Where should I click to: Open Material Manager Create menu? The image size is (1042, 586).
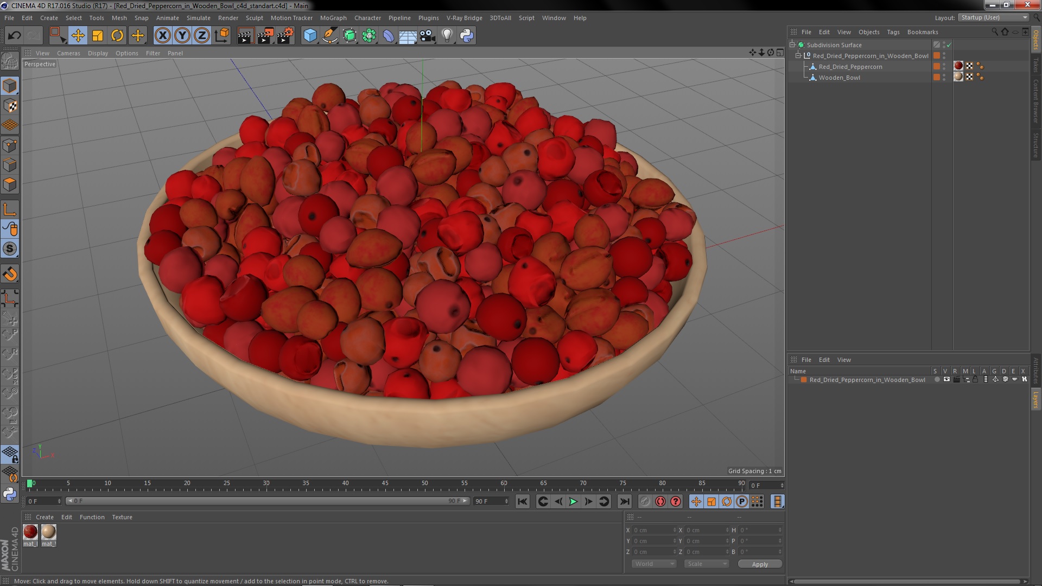click(45, 517)
